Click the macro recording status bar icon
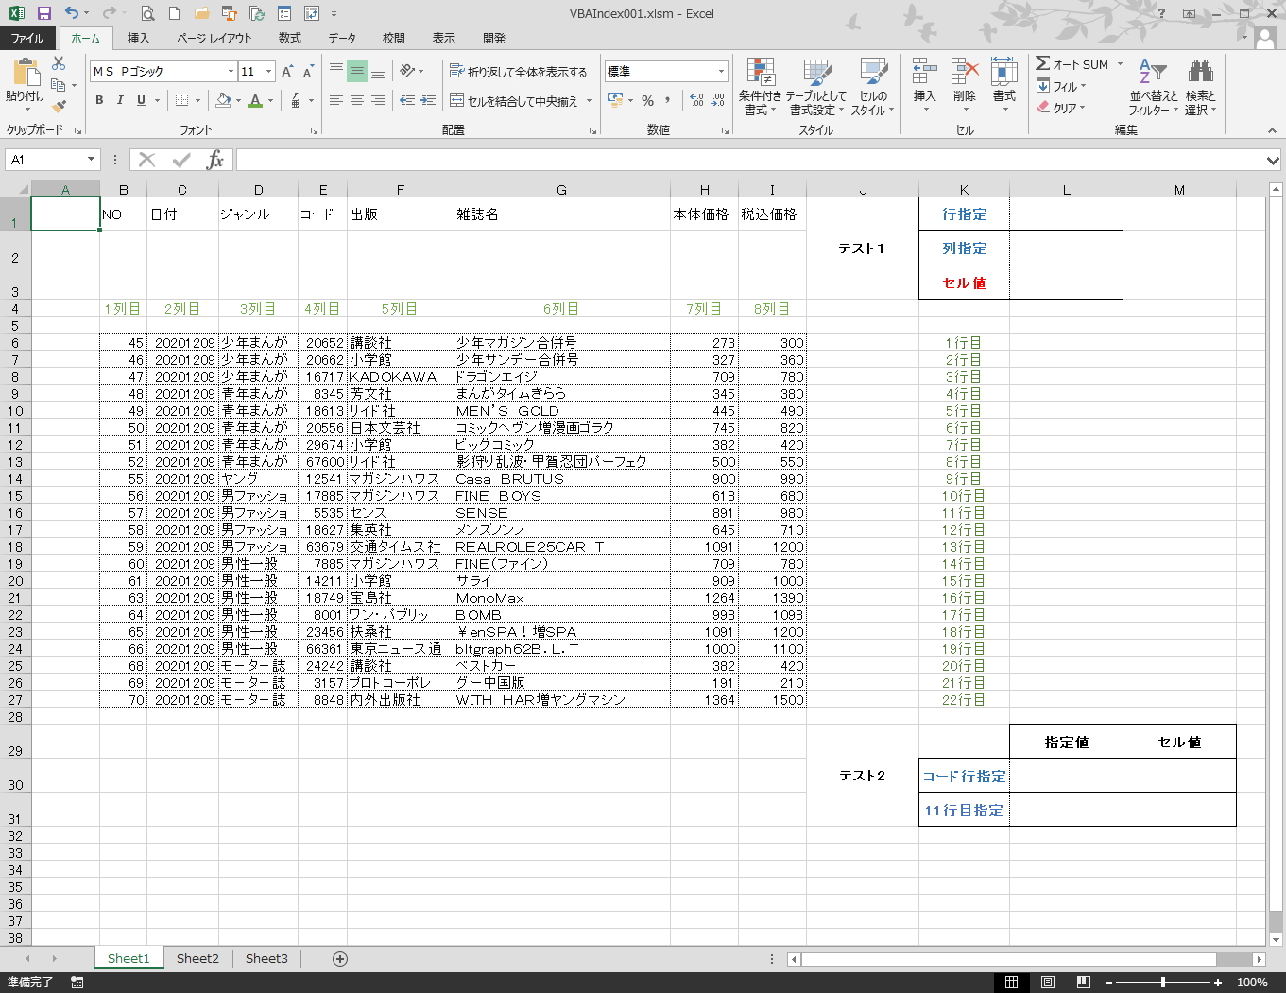This screenshot has width=1286, height=993. [x=77, y=983]
